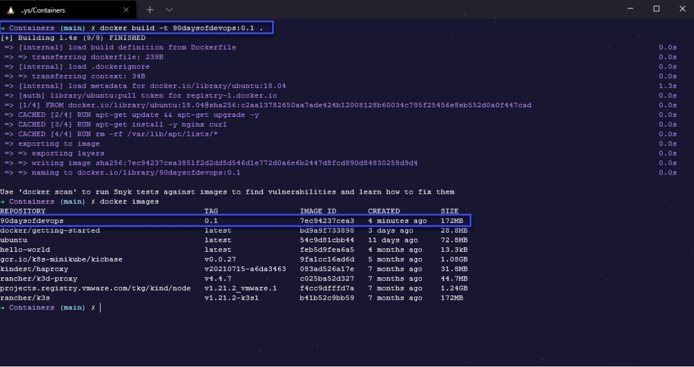Close the ..ys/Containers tab
This screenshot has width=694, height=367.
(126, 10)
